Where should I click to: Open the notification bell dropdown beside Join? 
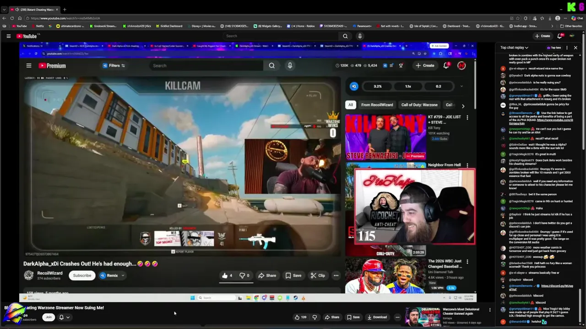64,317
